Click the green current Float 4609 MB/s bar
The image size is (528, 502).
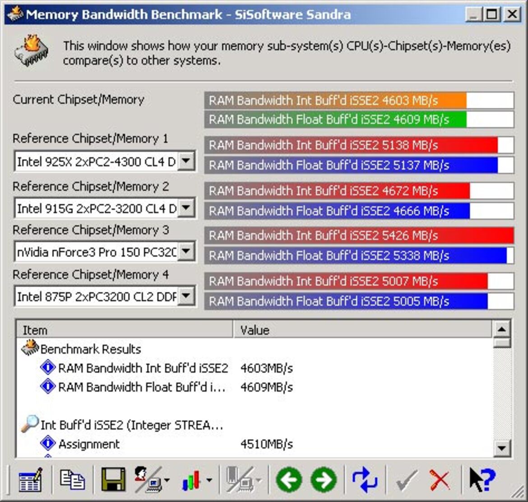(x=335, y=120)
